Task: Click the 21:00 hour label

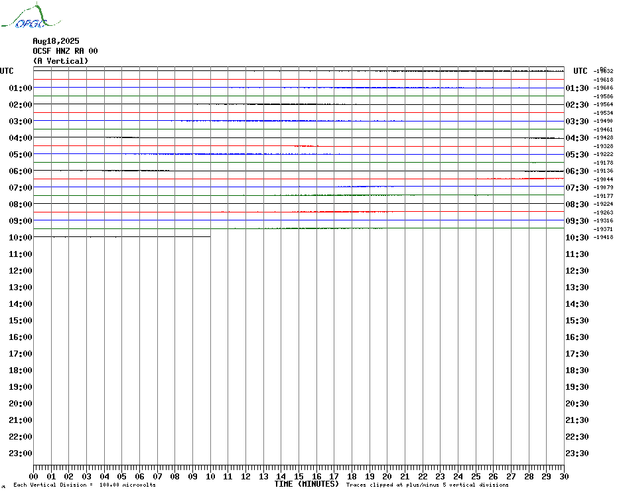Action: pos(21,420)
